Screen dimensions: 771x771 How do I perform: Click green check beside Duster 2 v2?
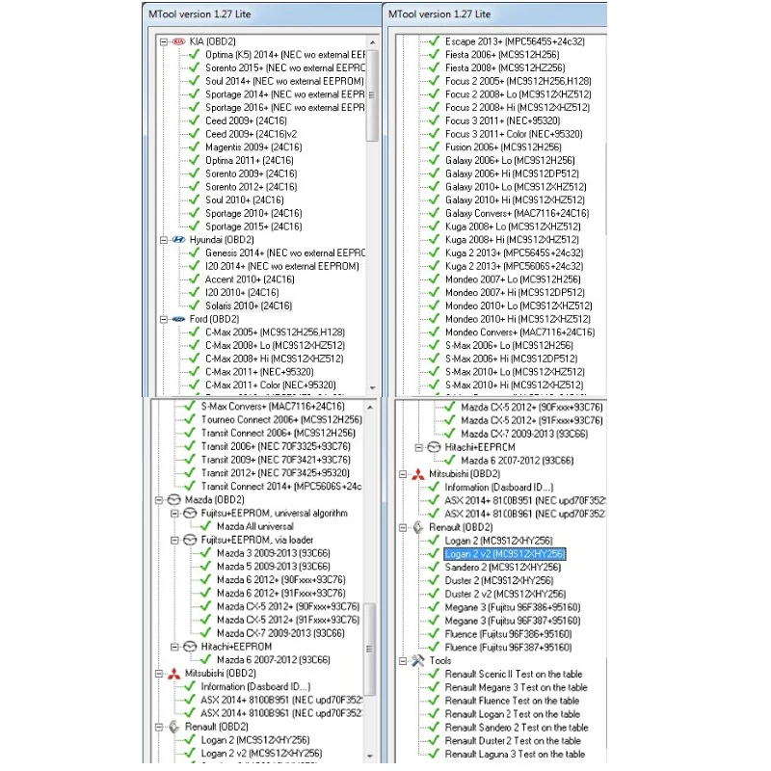point(434,594)
